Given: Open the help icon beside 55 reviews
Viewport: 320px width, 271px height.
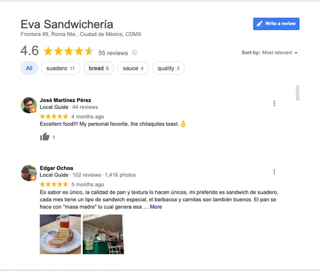Looking at the screenshot, I should (x=135, y=53).
